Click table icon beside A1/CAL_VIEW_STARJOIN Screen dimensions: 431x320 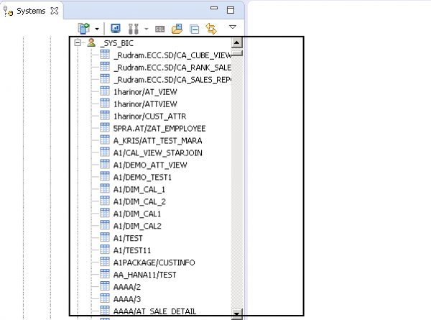click(x=105, y=152)
